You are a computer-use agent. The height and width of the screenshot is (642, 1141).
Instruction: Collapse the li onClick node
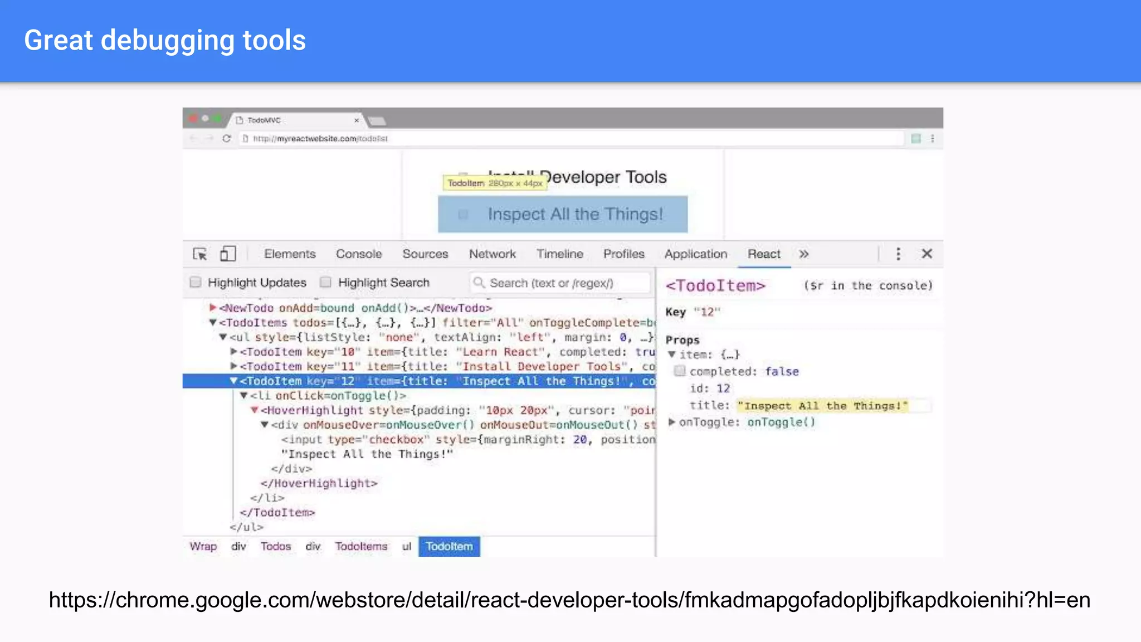point(244,395)
